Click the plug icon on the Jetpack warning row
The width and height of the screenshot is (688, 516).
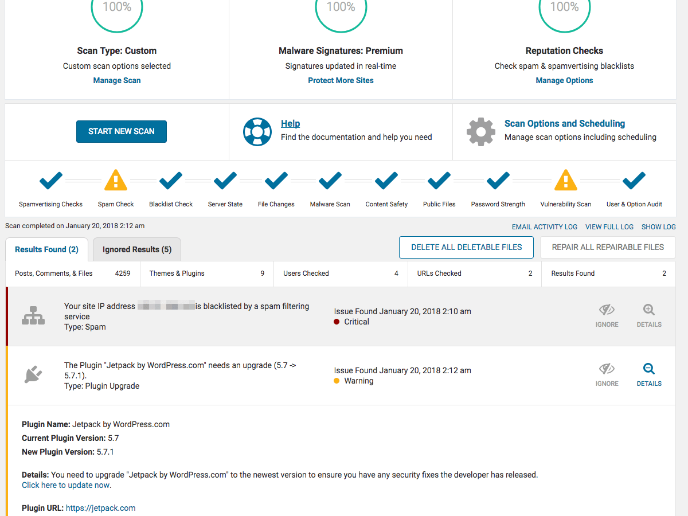(33, 375)
